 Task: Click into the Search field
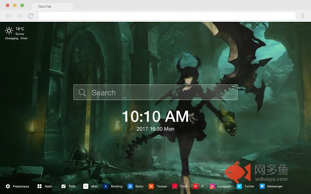tap(155, 92)
